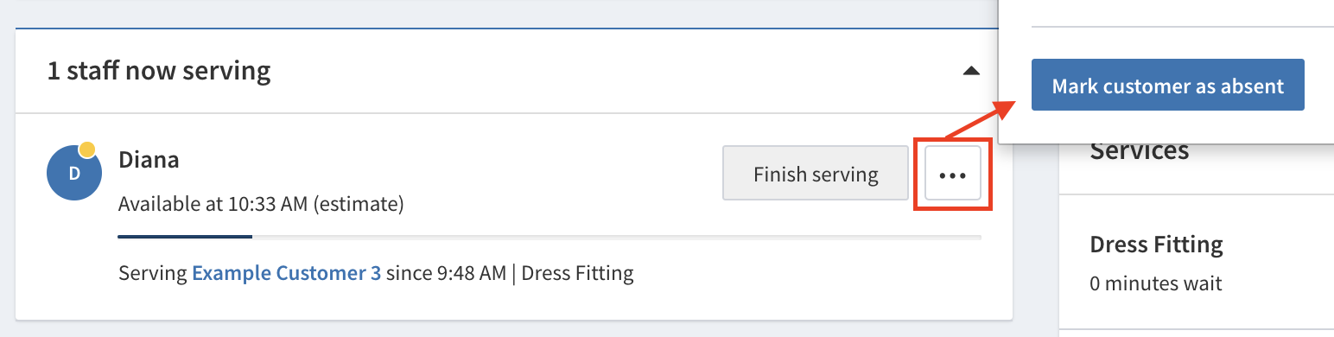This screenshot has width=1334, height=337.
Task: Open the three-dot more options menu
Action: click(952, 175)
